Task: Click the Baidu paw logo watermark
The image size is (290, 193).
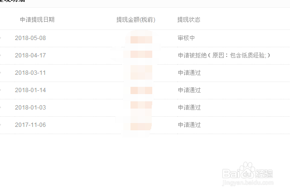Action: point(247,170)
